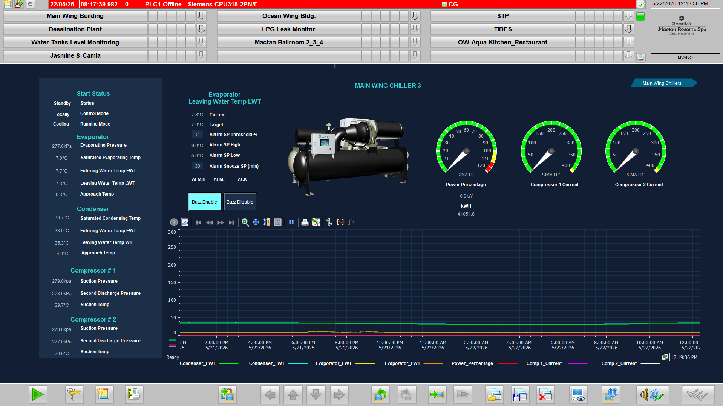Click the export trend data icon
Screen dimensions: 723x406
(316, 222)
